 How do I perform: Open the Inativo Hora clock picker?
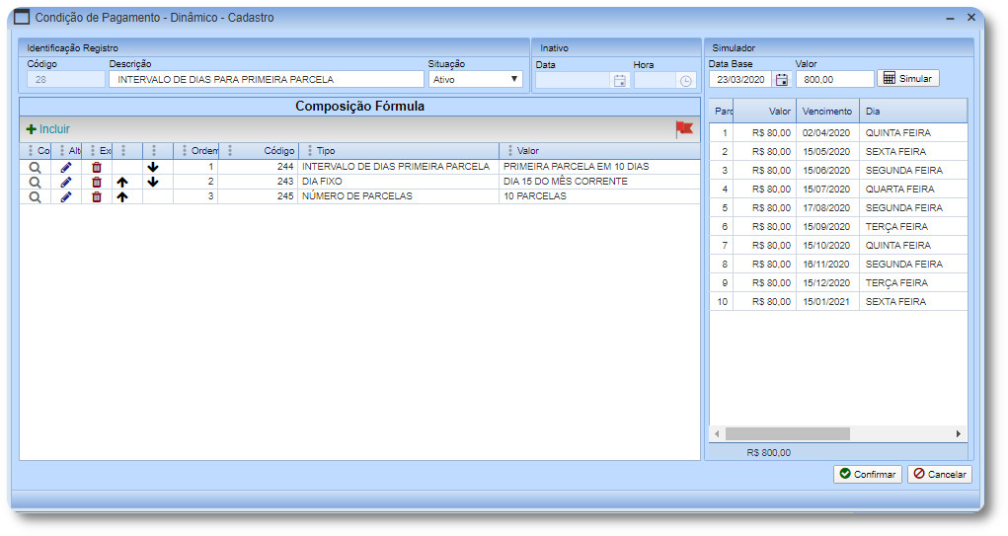[x=685, y=81]
